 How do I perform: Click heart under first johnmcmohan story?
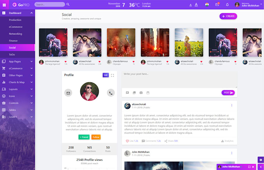pos(66,62)
